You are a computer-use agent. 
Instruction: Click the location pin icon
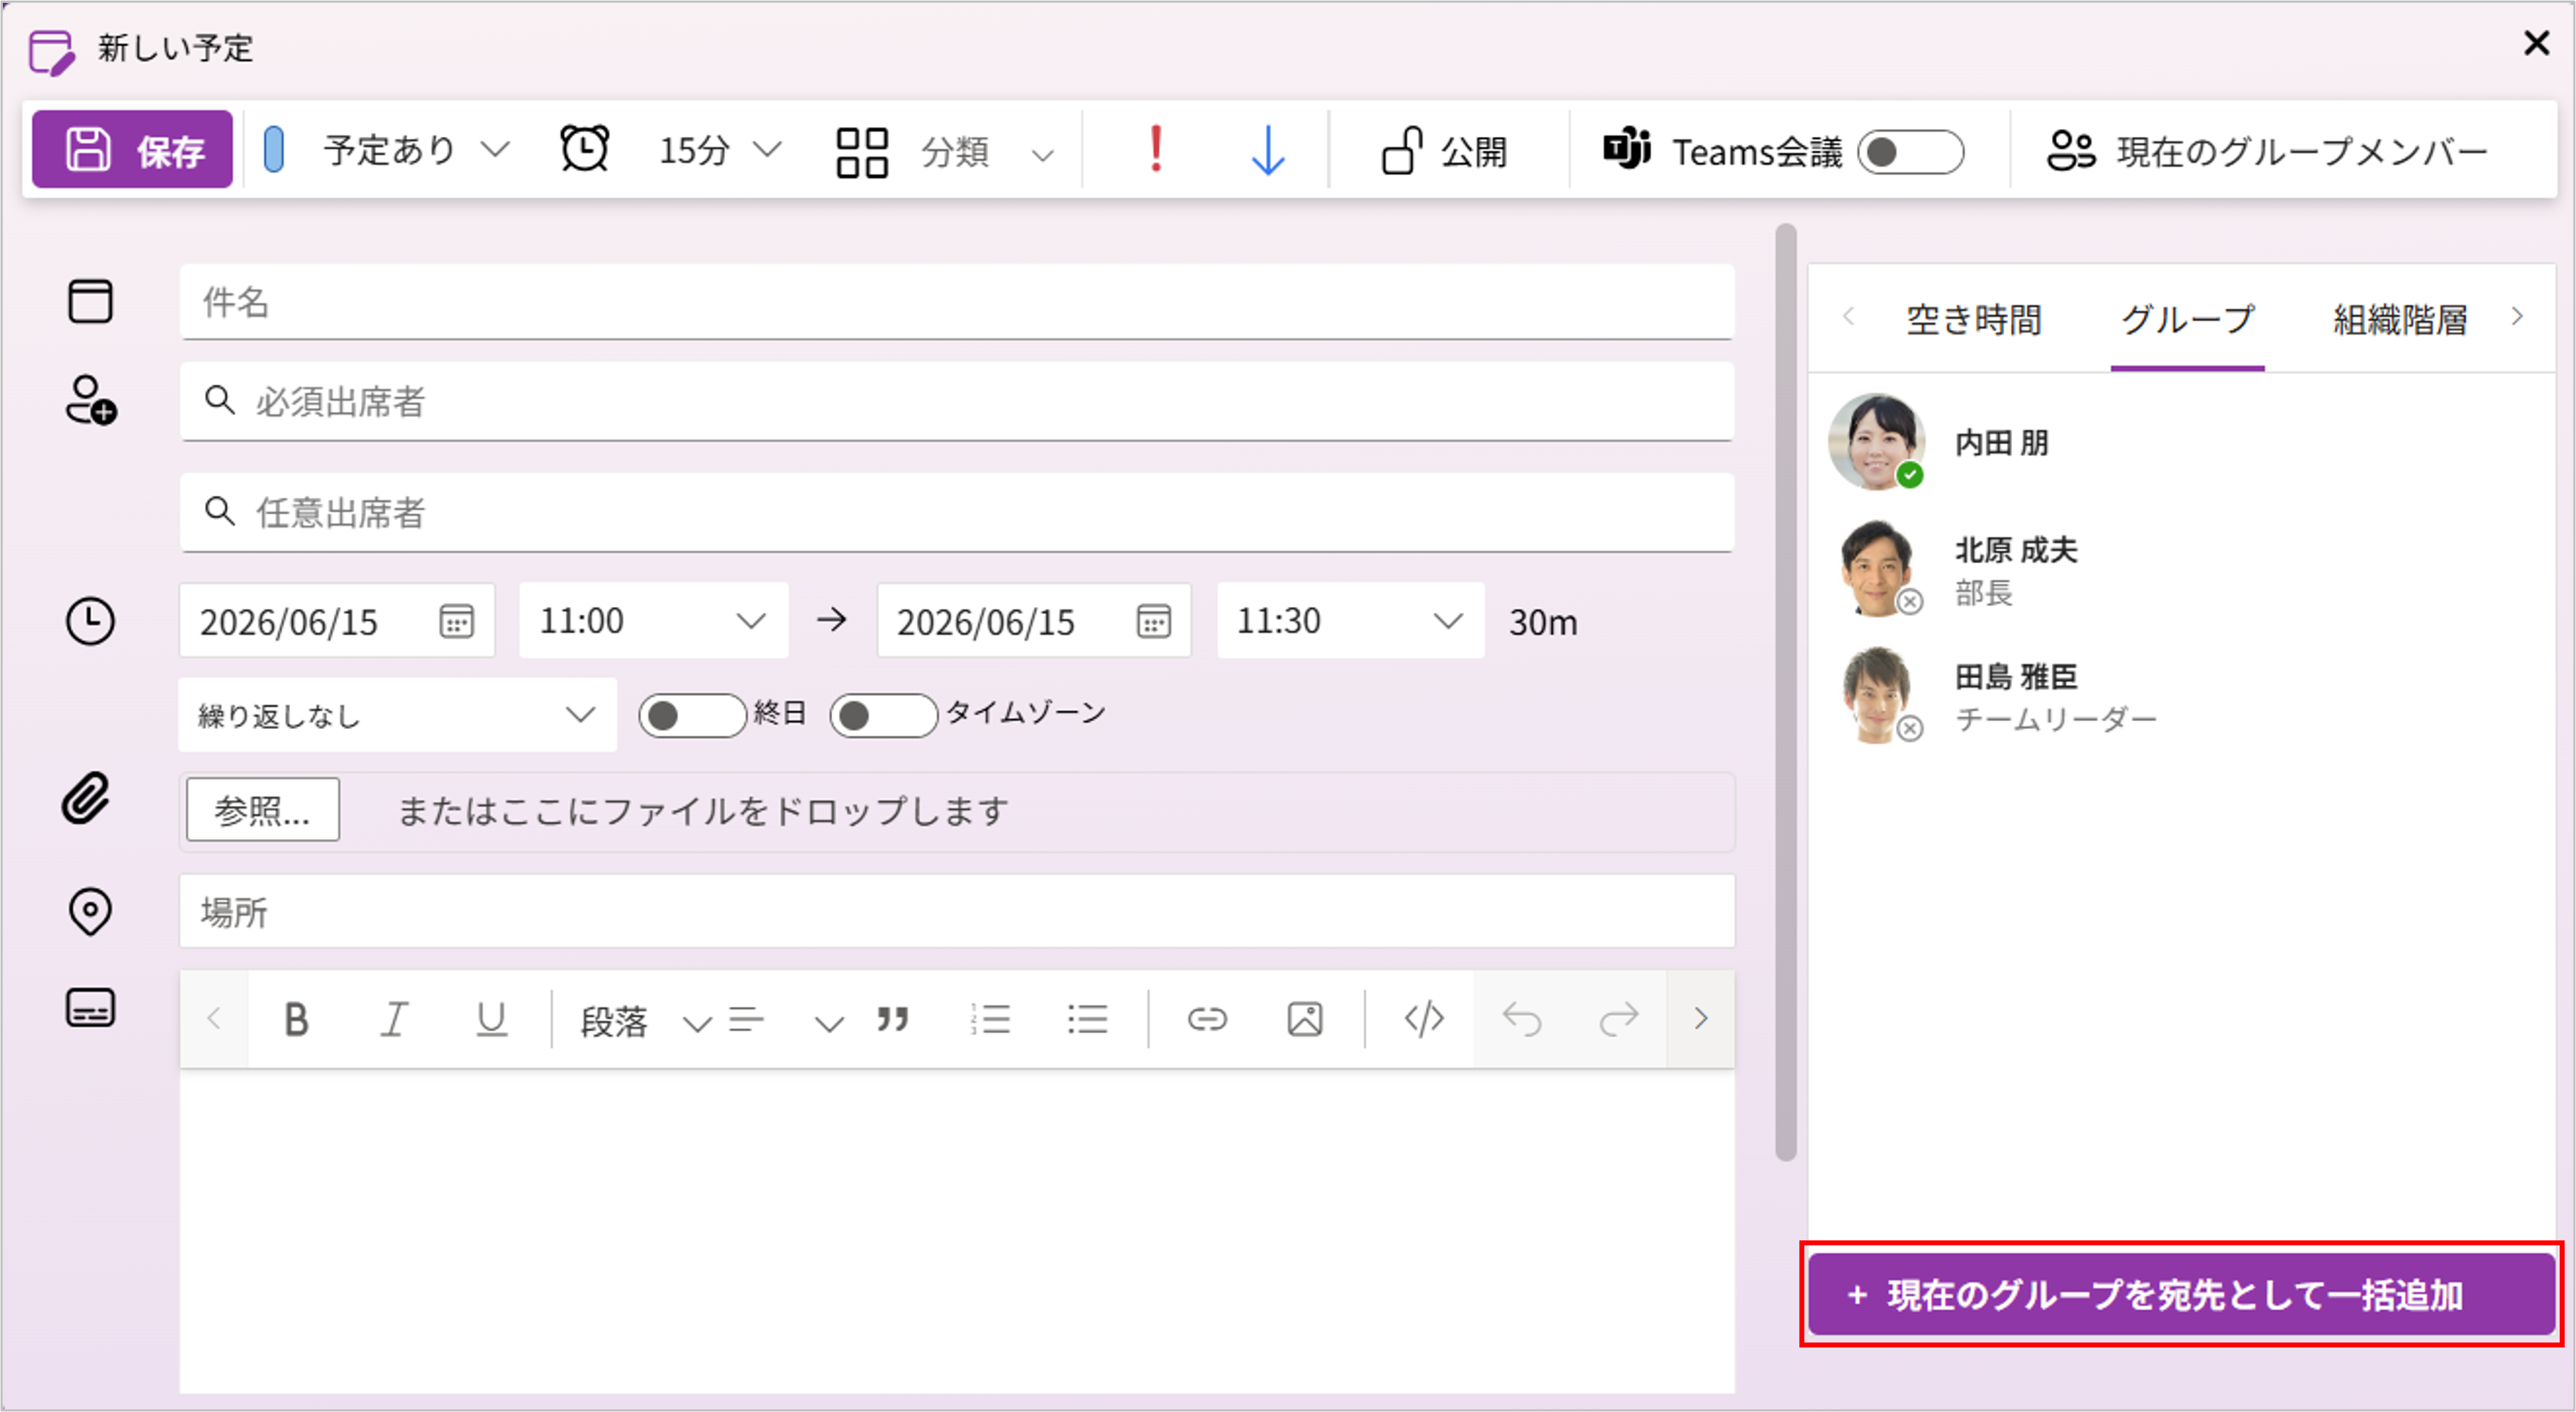90,911
